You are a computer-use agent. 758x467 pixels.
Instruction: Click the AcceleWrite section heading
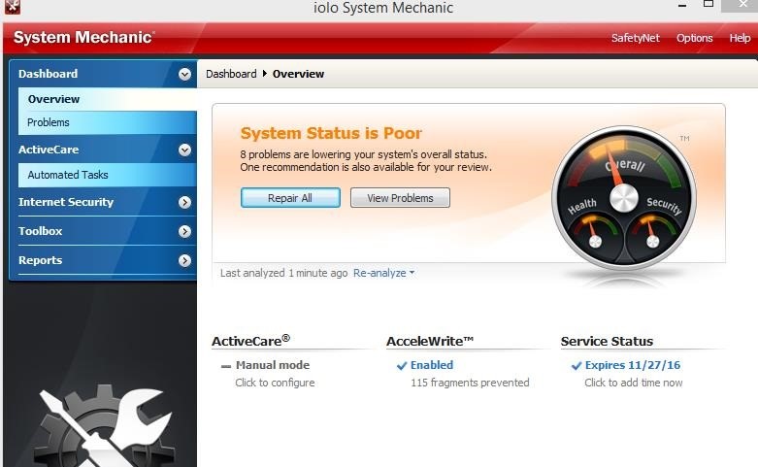tap(430, 341)
